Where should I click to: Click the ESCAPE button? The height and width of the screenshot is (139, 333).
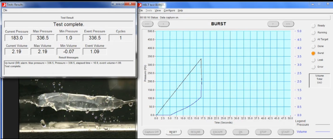click(218, 132)
